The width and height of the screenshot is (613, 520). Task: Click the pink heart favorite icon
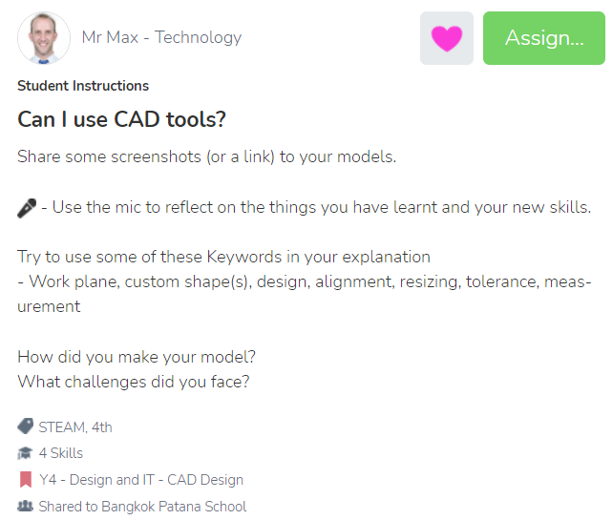(x=447, y=38)
